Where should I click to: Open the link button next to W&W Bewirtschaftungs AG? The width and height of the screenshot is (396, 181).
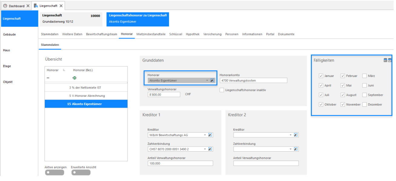[210, 135]
